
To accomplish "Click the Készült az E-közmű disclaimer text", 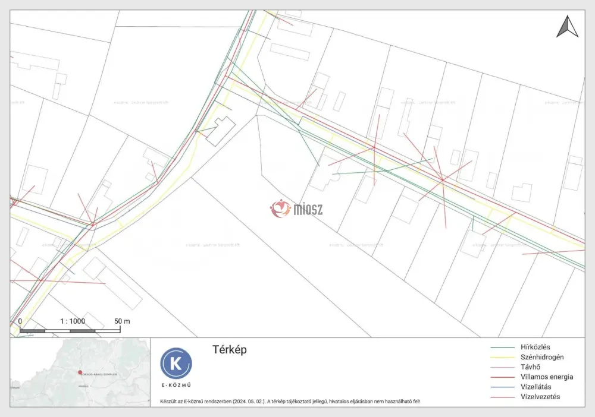I will [290, 402].
